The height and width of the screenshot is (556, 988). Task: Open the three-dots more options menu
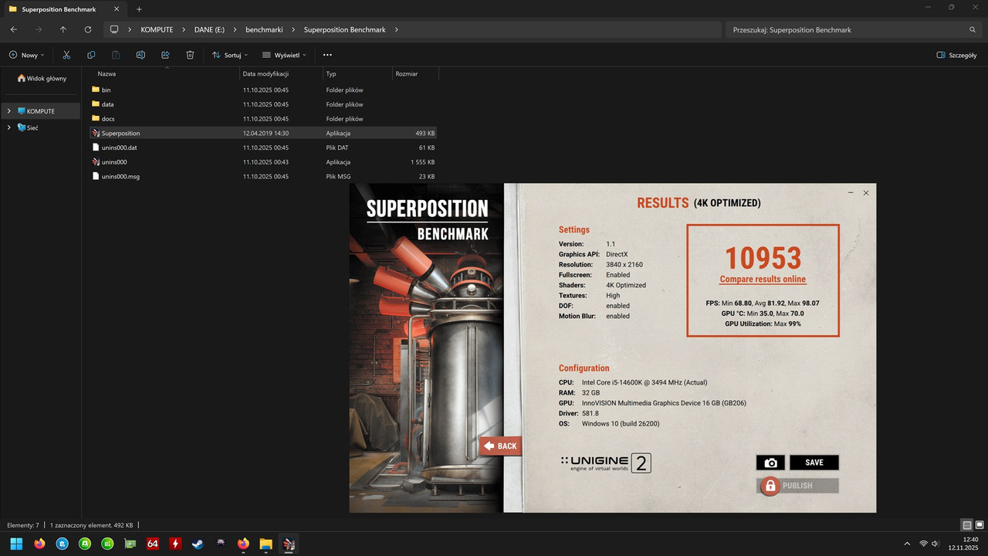[x=327, y=55]
